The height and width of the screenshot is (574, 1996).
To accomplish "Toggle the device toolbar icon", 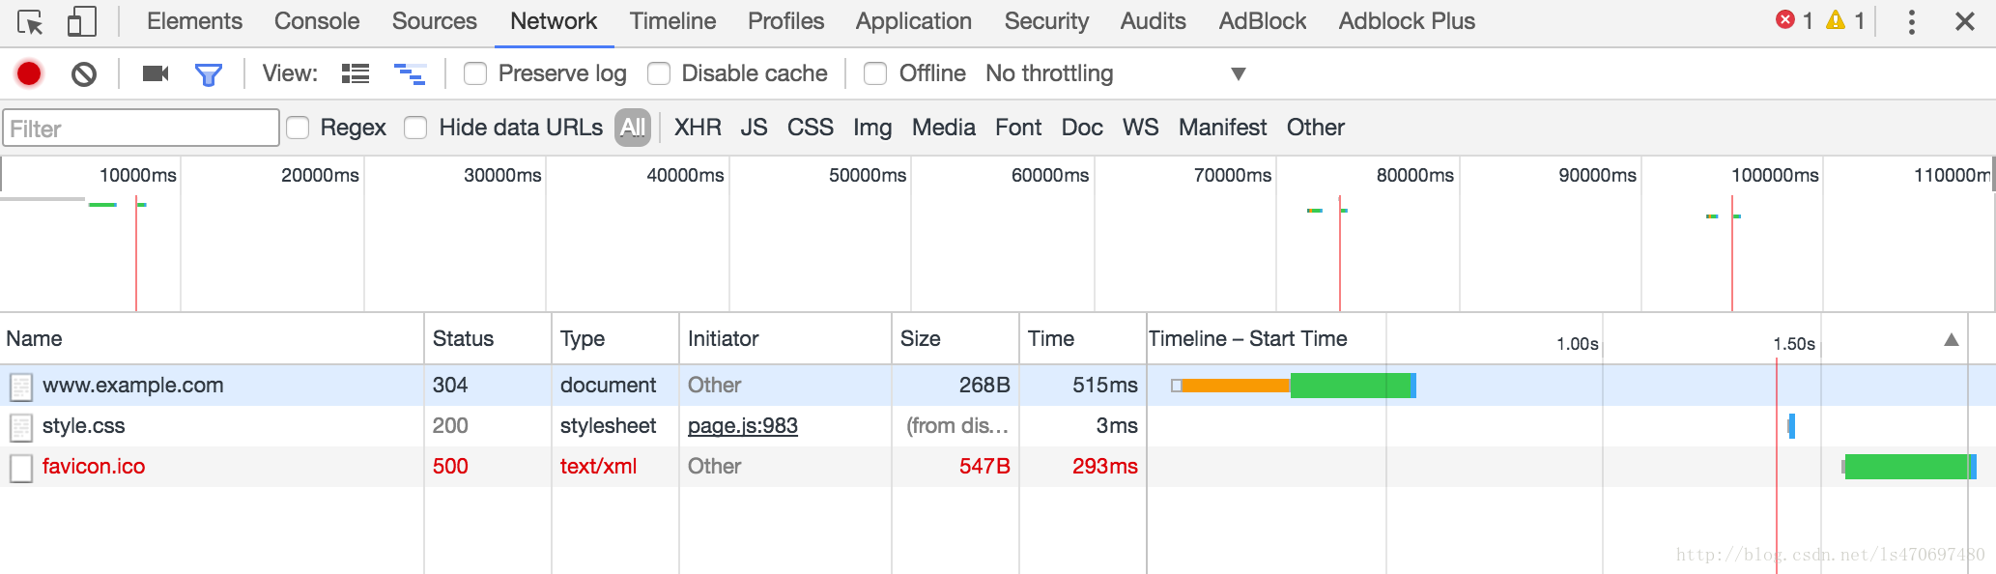I will [x=81, y=21].
